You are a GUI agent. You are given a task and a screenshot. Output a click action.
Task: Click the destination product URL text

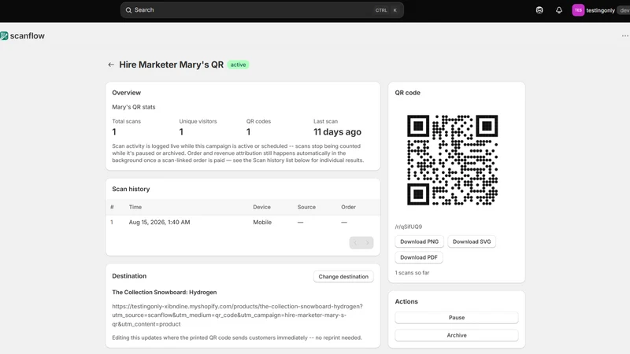tap(237, 315)
